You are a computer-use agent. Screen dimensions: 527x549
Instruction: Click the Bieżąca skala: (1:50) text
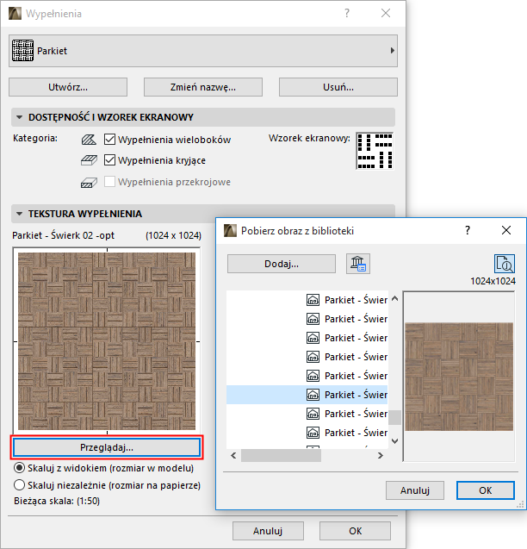57,501
